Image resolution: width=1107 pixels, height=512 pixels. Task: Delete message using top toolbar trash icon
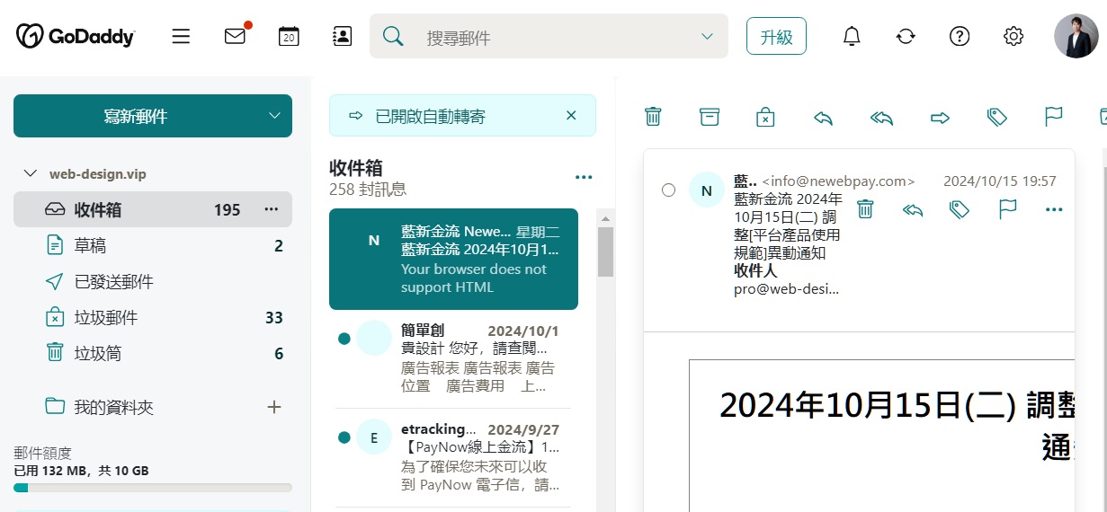pos(653,117)
